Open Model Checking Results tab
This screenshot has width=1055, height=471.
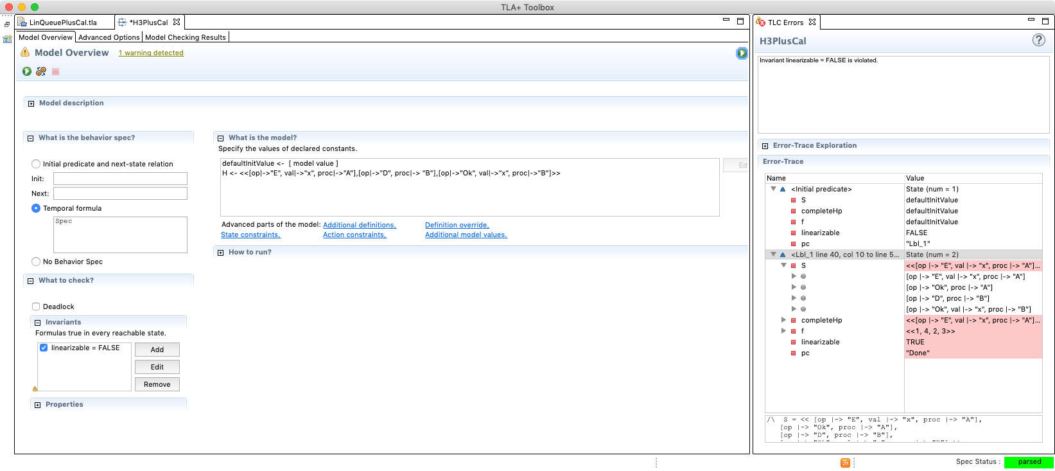(186, 37)
